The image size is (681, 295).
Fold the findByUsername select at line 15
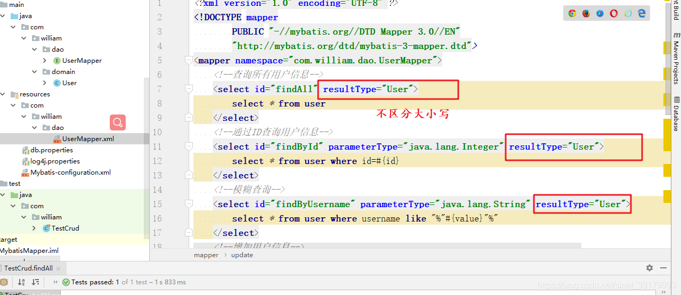click(x=188, y=203)
